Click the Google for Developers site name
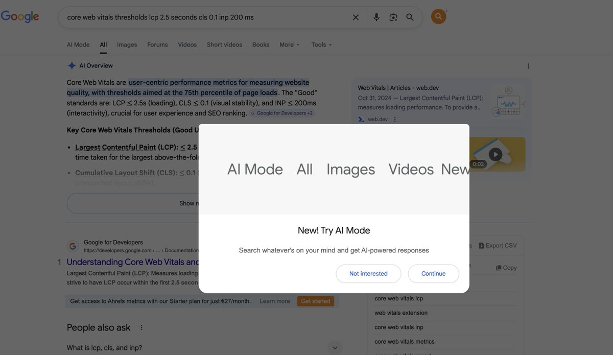This screenshot has height=355, width=613. coord(113,243)
